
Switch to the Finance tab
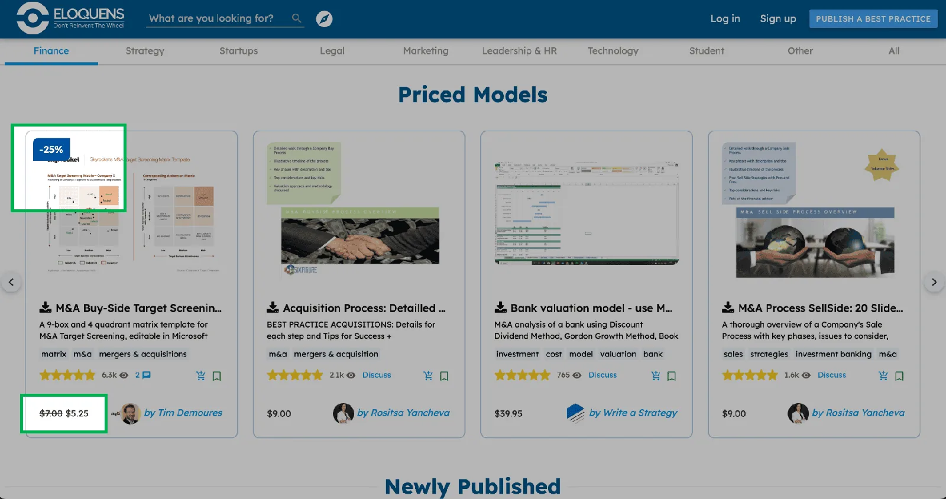(x=51, y=51)
